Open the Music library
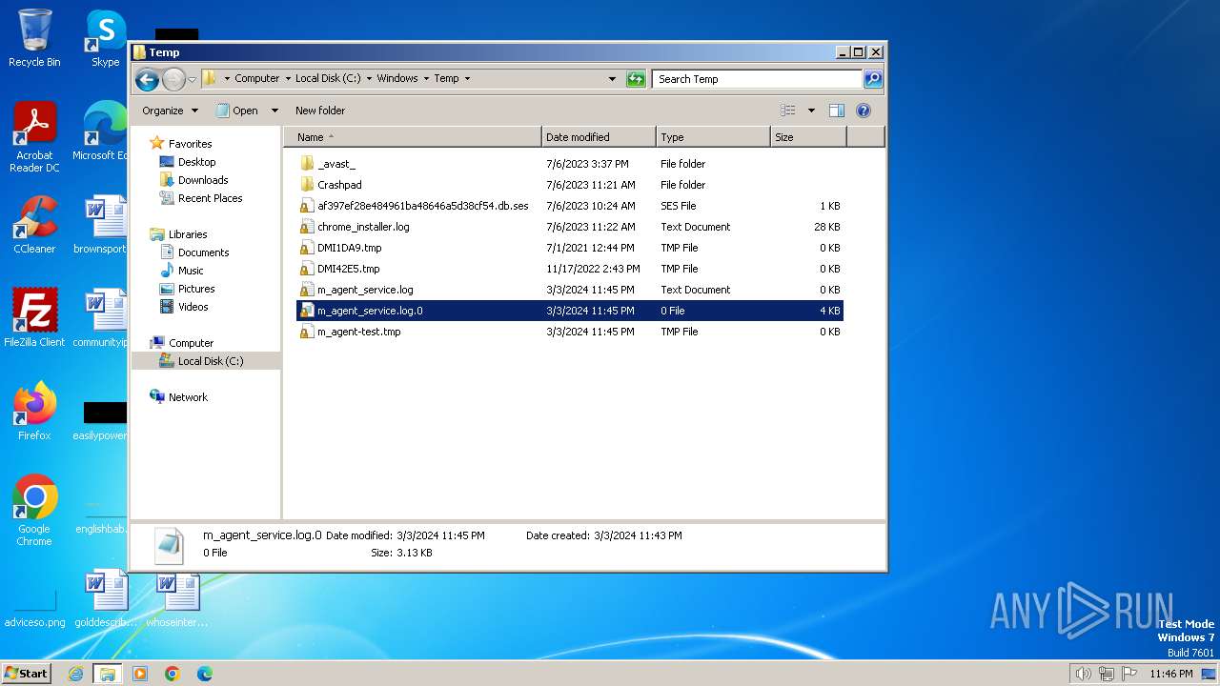Image resolution: width=1220 pixels, height=686 pixels. point(191,271)
